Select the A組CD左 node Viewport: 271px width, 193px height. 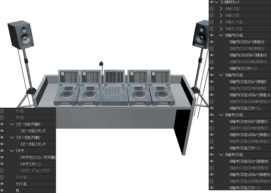[238, 15]
